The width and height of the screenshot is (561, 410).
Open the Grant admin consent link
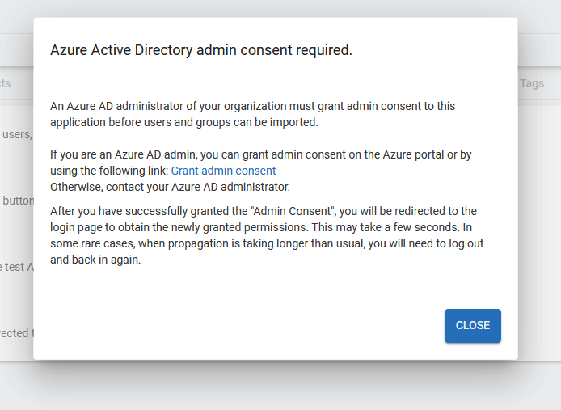223,171
